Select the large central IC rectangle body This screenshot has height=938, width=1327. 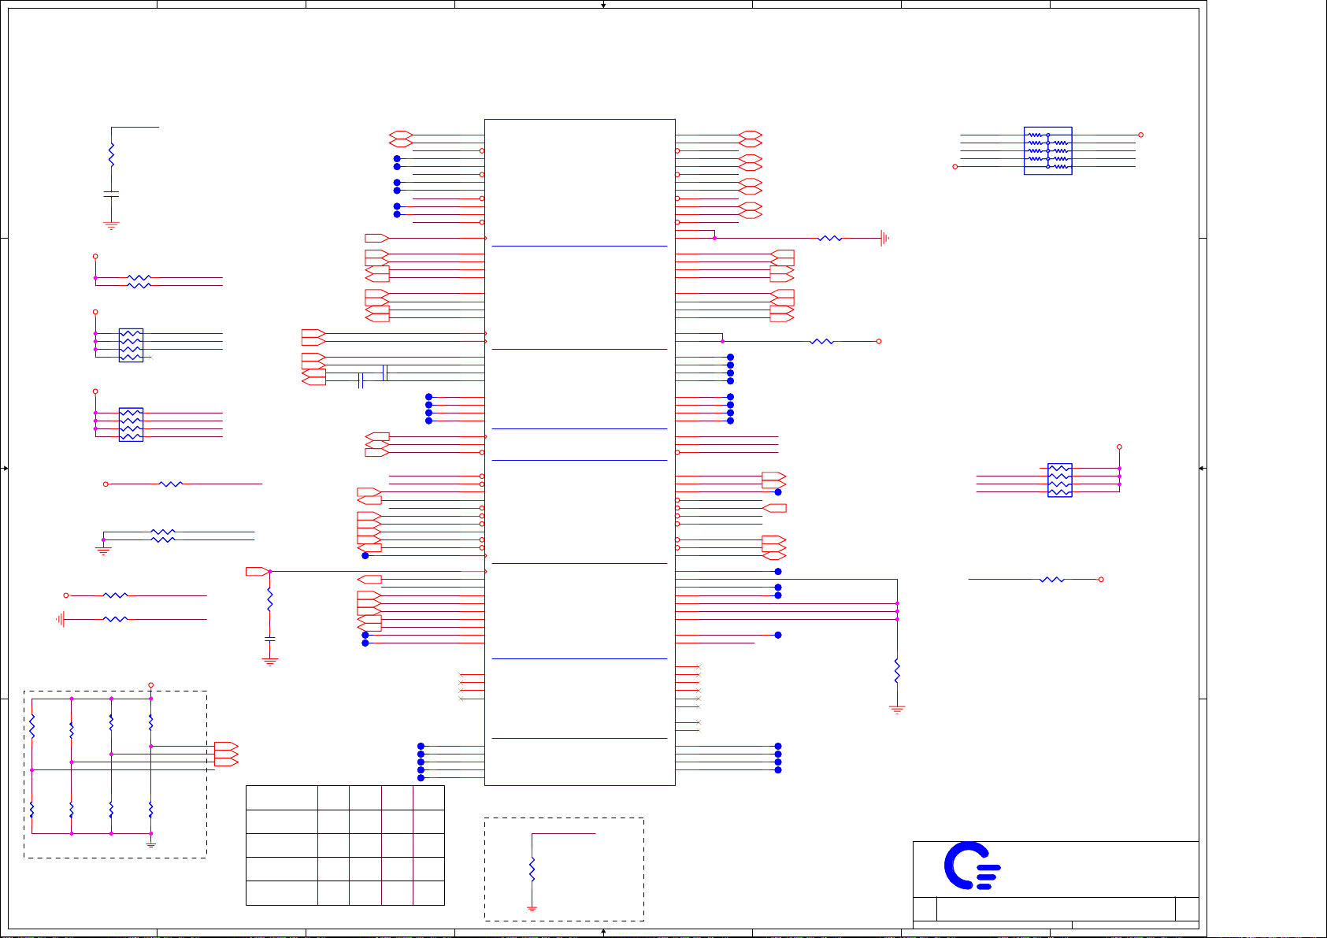pyautogui.click(x=580, y=452)
